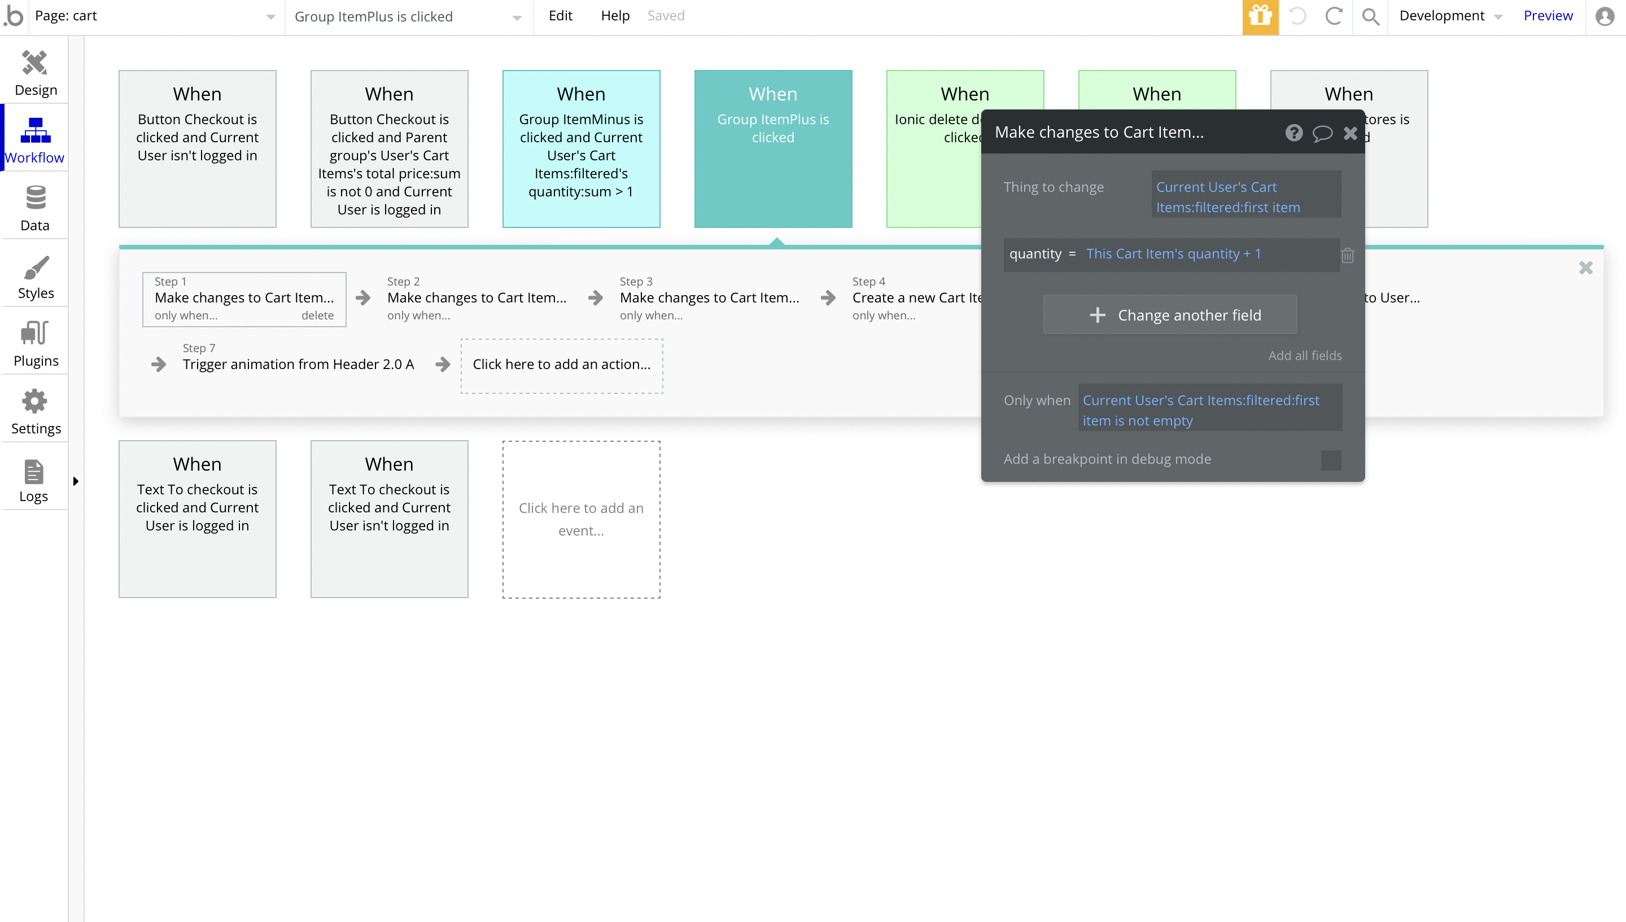Click the Preview link

(x=1548, y=16)
